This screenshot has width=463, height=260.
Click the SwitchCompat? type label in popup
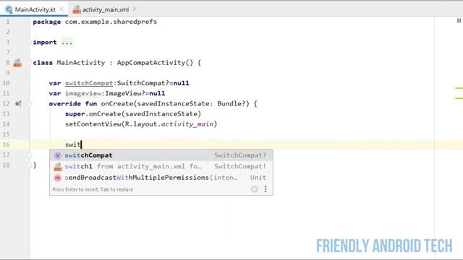pos(240,155)
